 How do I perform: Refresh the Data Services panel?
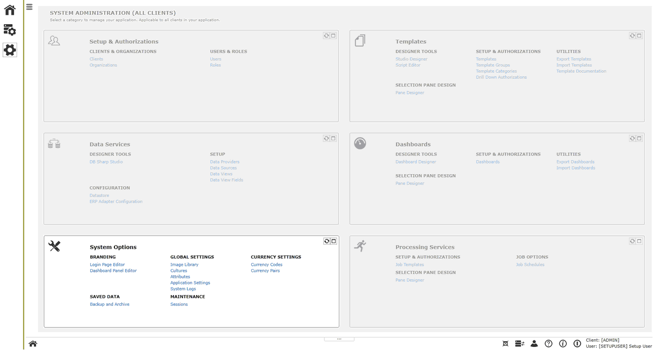pos(326,138)
